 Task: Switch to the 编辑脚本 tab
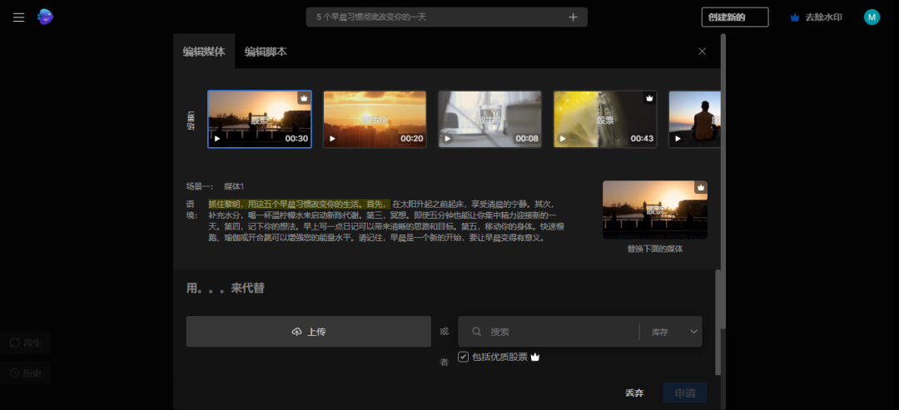(266, 52)
